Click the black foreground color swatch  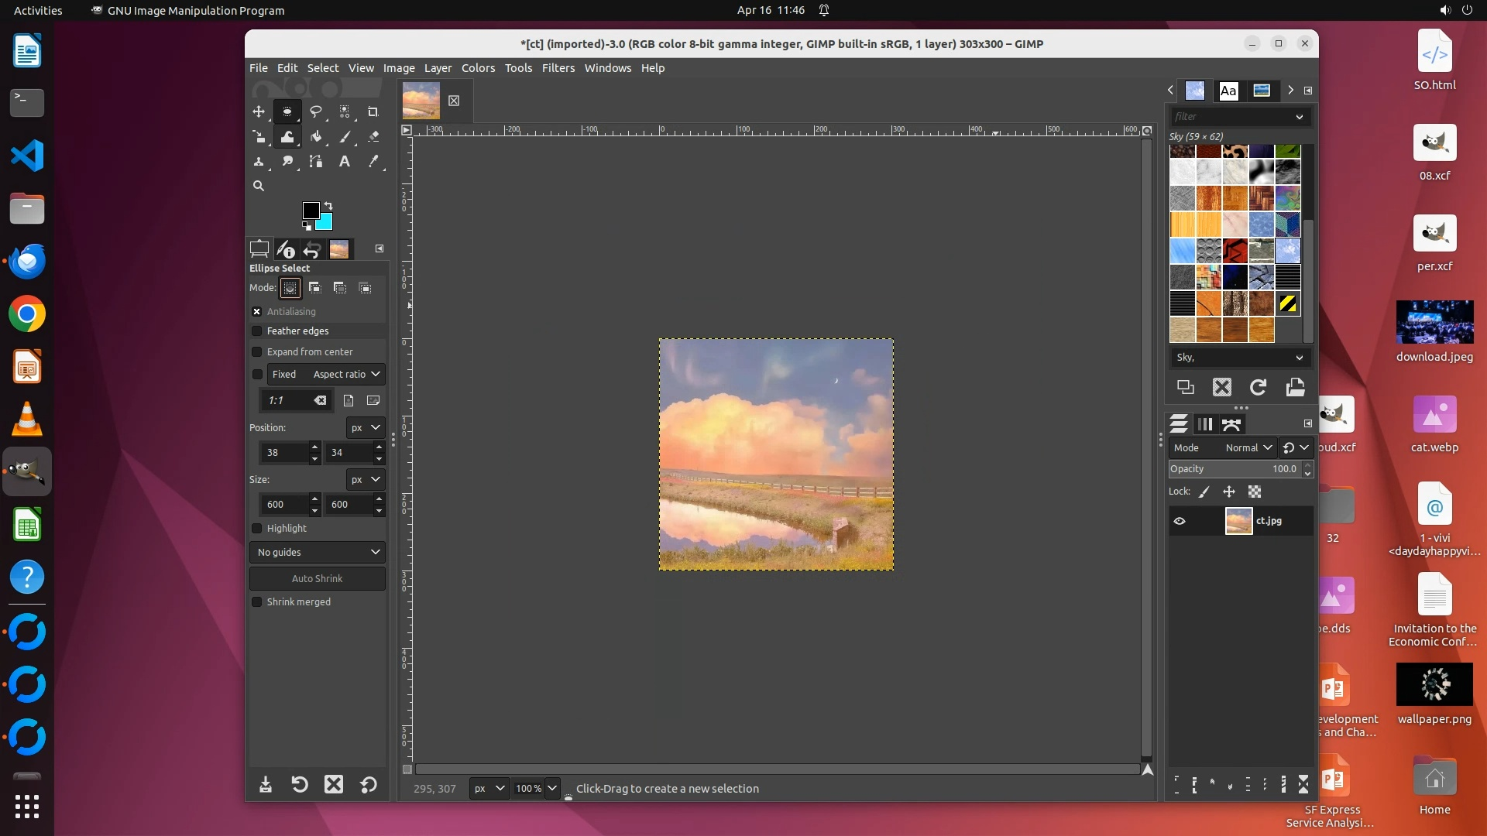(x=310, y=210)
